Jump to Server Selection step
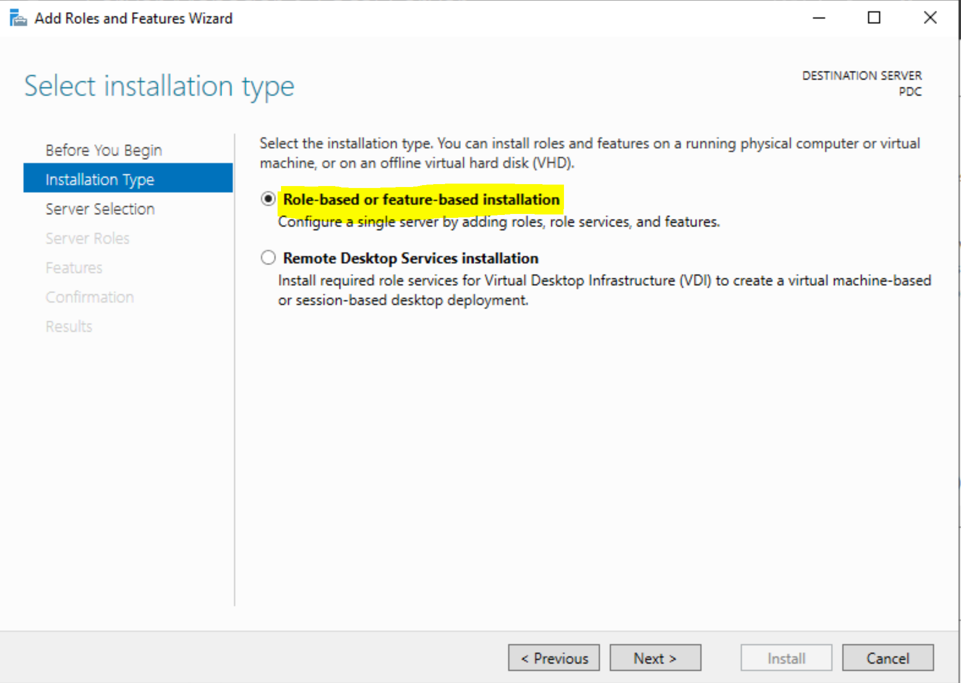 pyautogui.click(x=100, y=209)
